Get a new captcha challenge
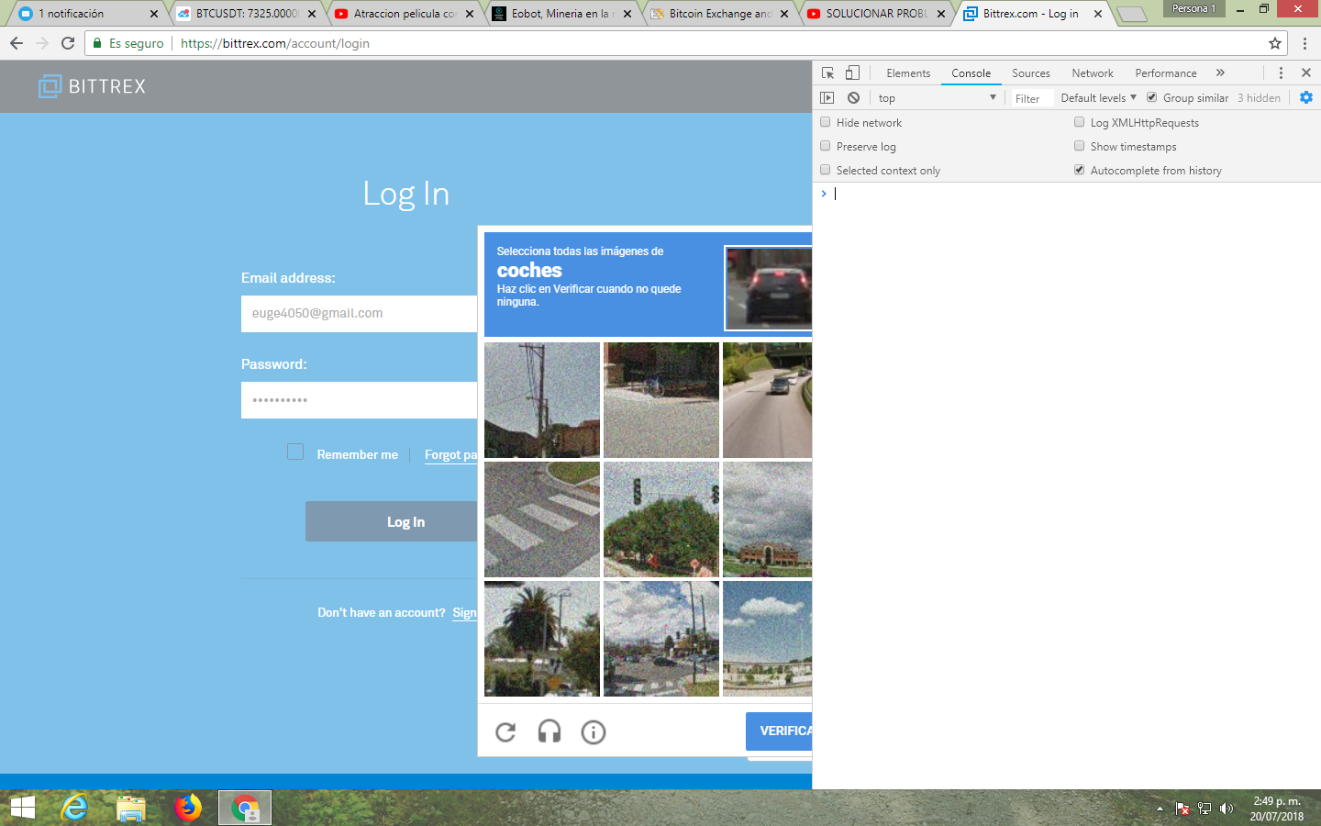The image size is (1321, 826). point(505,731)
